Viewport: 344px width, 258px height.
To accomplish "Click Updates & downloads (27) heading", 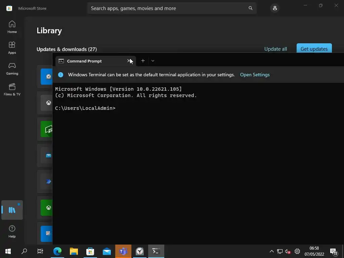I will coord(67,49).
